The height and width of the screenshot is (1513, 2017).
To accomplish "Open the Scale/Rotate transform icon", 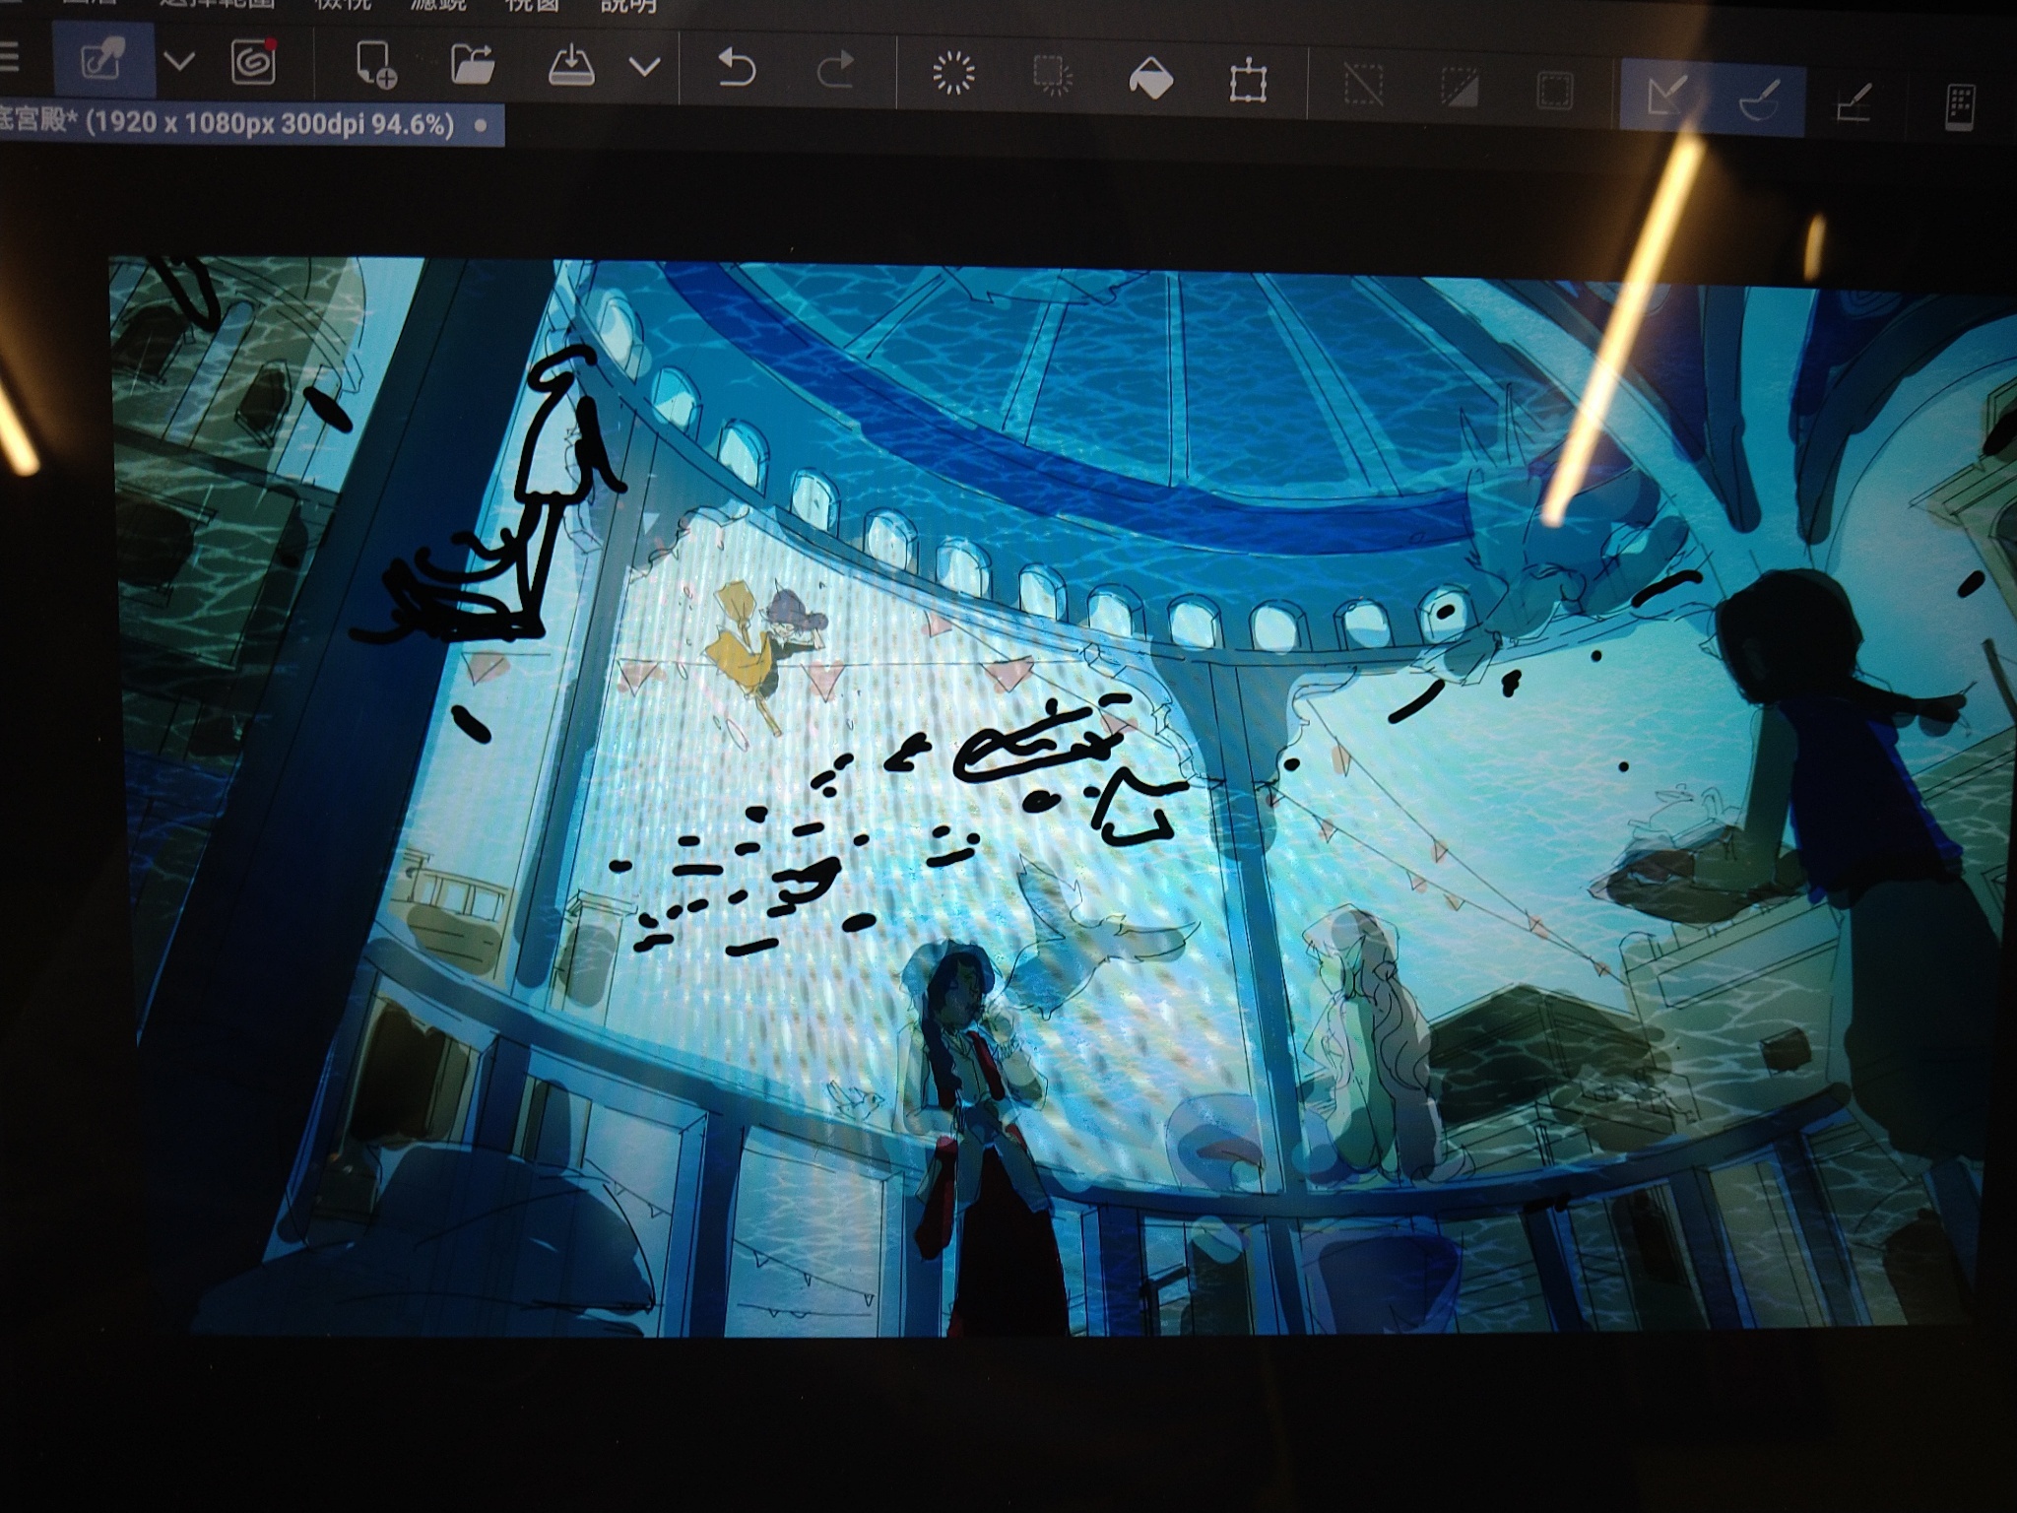I will click(1248, 81).
